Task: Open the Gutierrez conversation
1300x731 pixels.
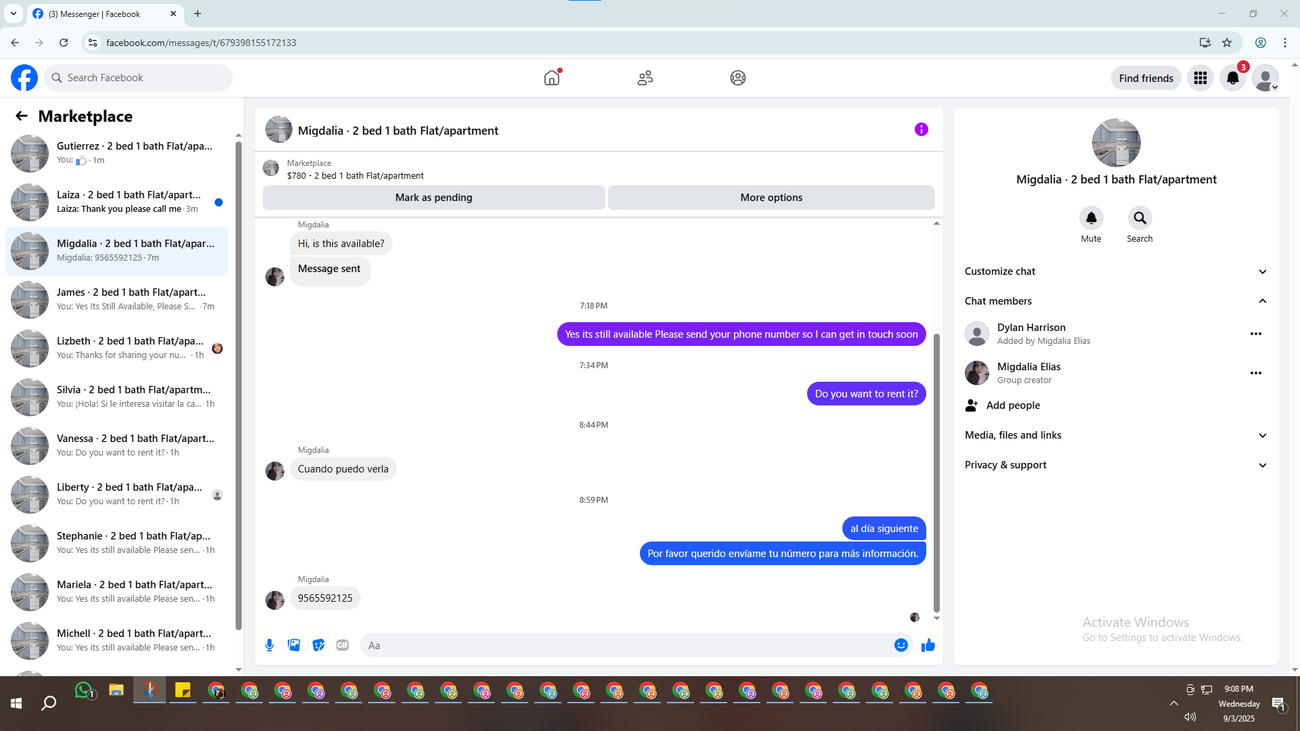Action: coord(116,153)
